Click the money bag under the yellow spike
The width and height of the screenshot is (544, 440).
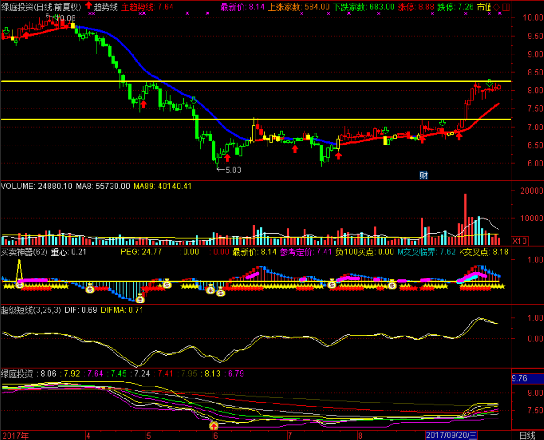coord(20,284)
